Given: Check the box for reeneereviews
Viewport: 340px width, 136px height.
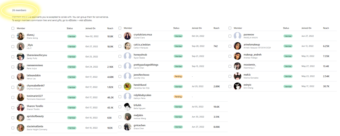Looking at the screenshot, I should pyautogui.click(x=13, y=67).
